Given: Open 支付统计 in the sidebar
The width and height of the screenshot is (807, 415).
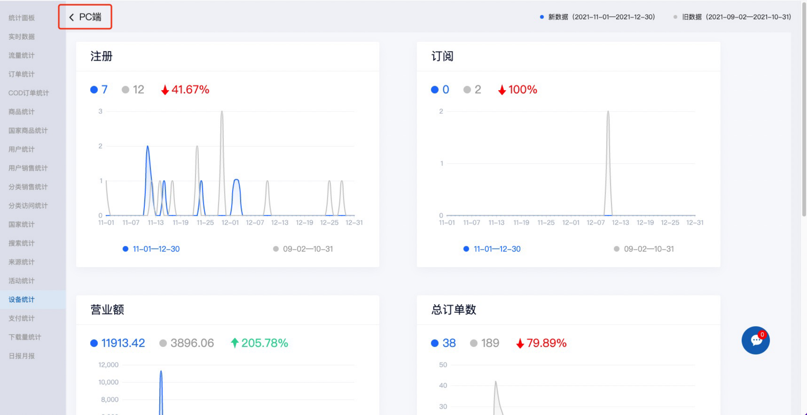Looking at the screenshot, I should coord(21,318).
